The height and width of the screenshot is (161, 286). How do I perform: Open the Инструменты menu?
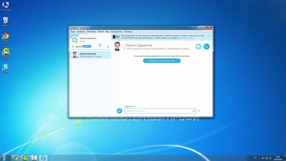(x=117, y=32)
